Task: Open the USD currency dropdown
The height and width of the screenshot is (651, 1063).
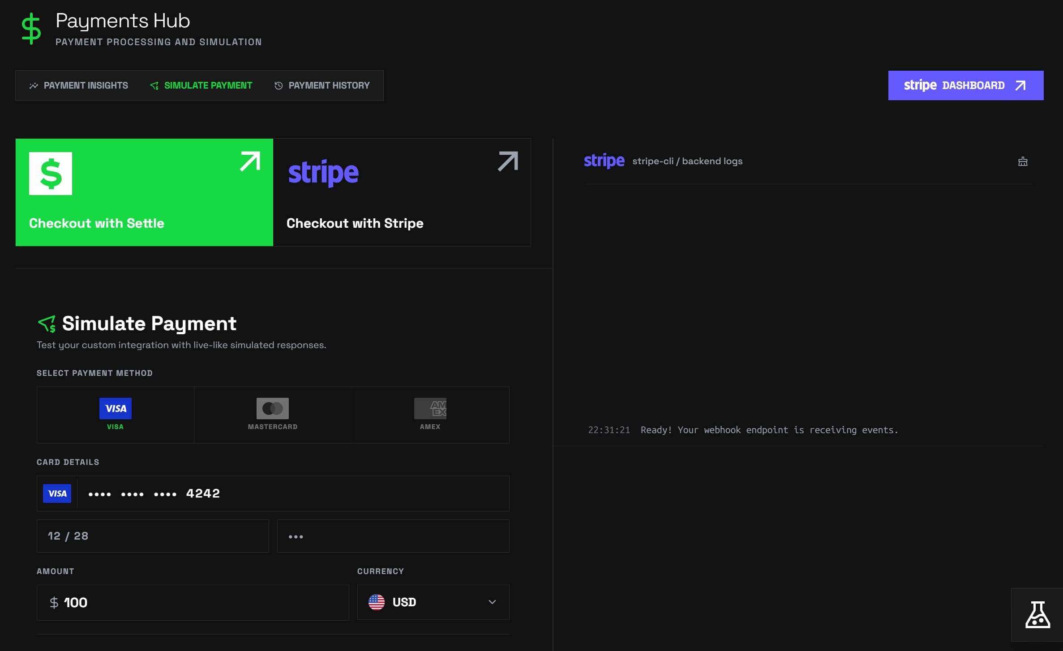Action: pyautogui.click(x=433, y=602)
